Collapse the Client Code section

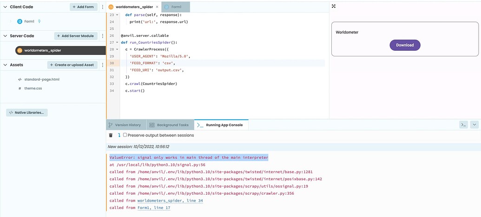[x=5, y=7]
